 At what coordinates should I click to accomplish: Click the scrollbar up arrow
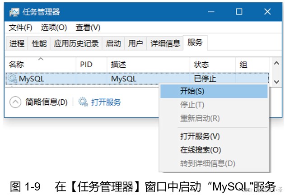(276, 63)
